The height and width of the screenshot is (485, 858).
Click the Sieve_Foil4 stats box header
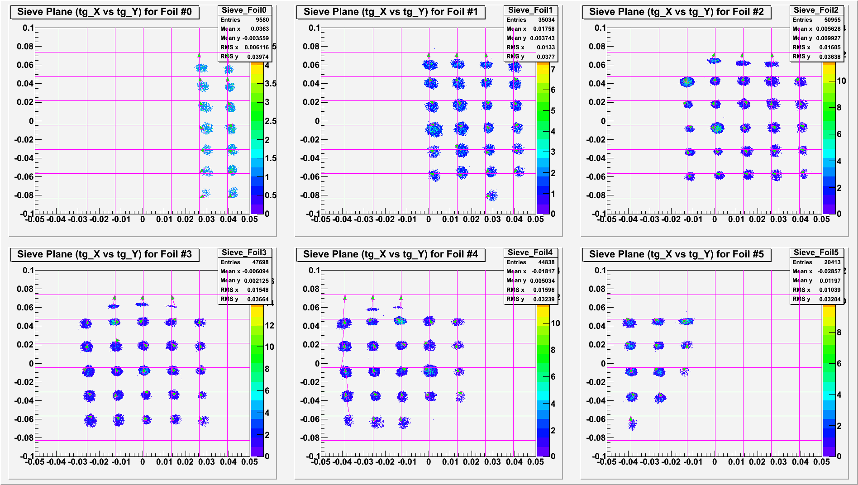pos(530,252)
